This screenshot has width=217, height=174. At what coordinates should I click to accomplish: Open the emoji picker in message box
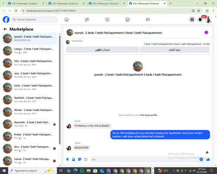[201, 160]
